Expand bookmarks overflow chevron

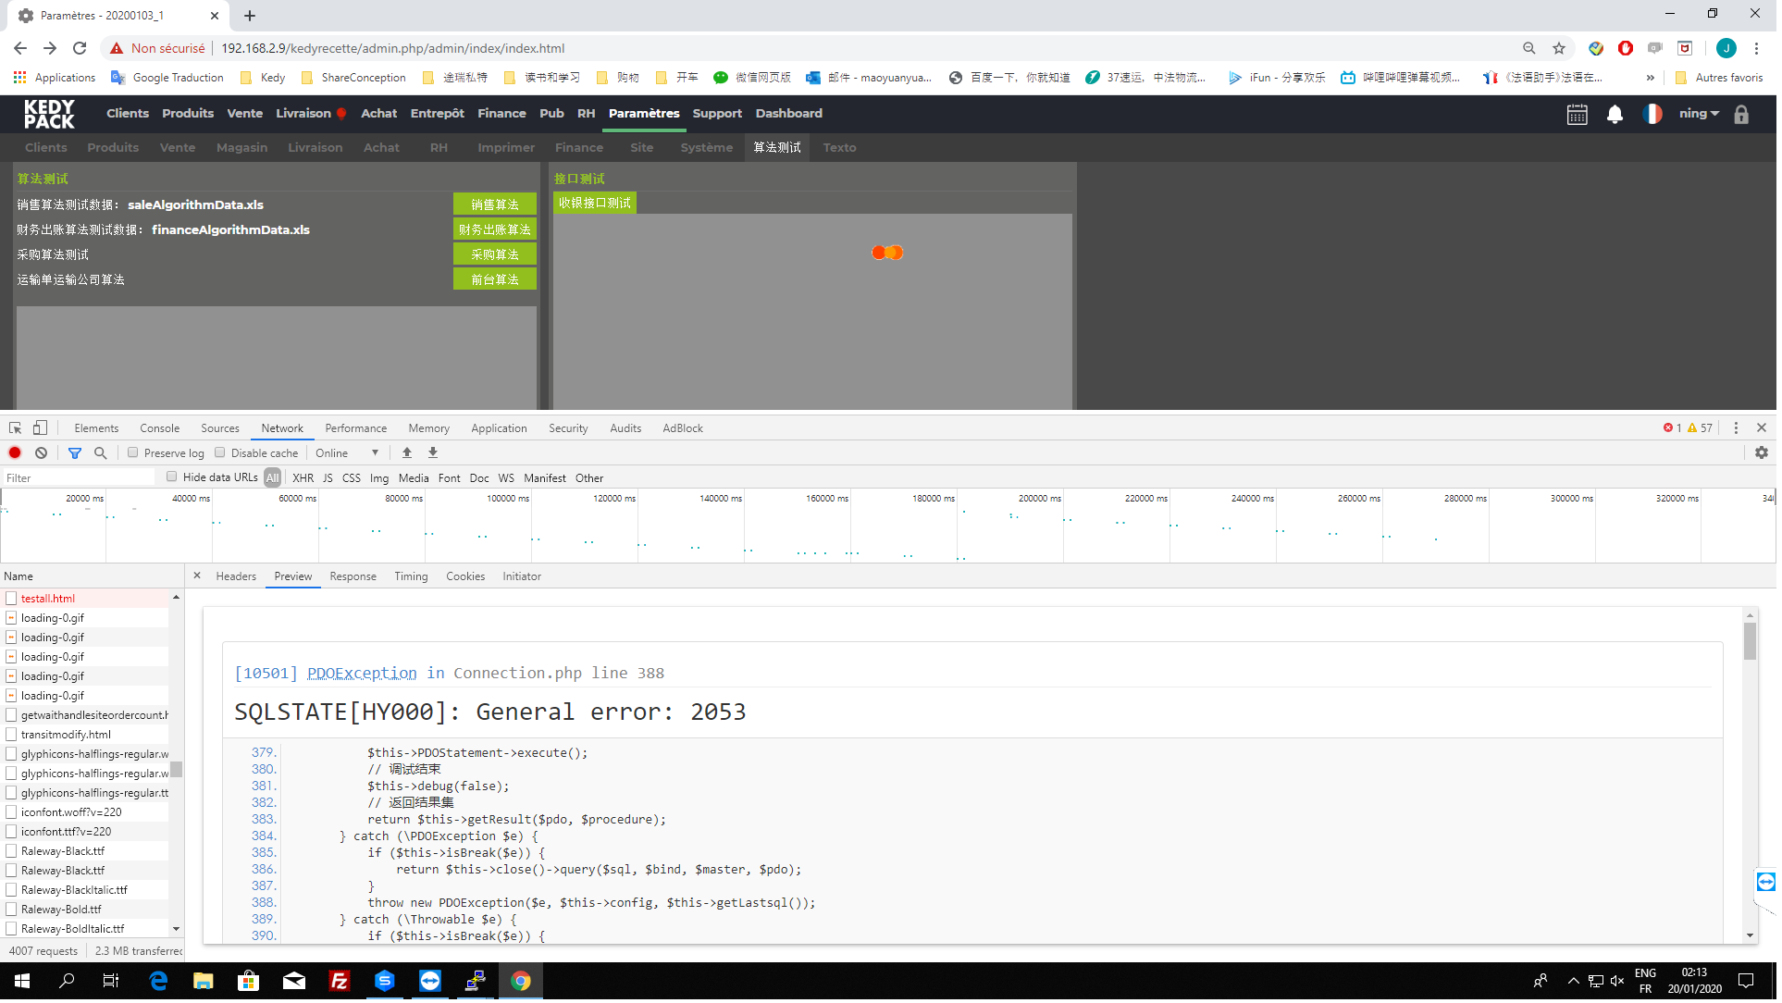point(1650,78)
